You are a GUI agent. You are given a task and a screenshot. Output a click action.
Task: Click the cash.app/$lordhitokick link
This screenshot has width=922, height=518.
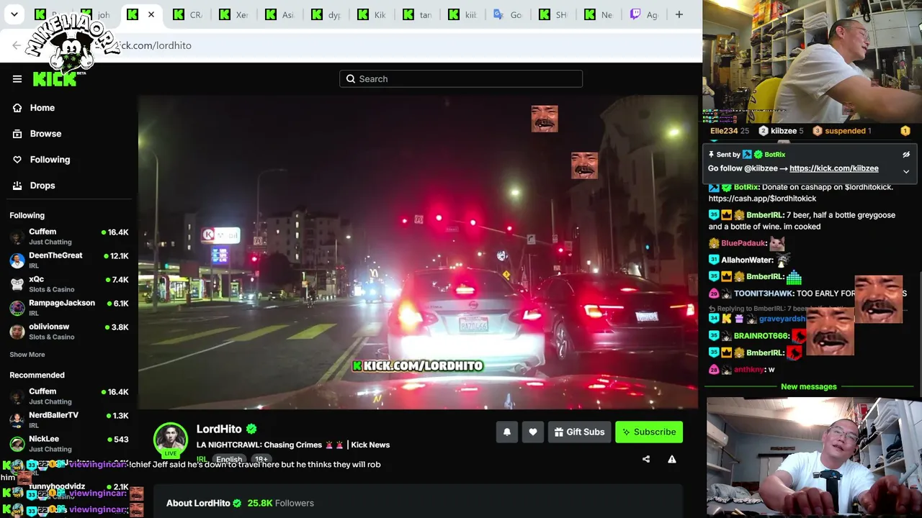click(762, 199)
